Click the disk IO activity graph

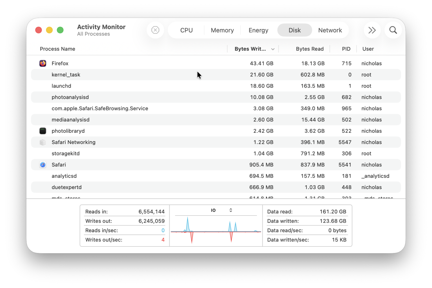[216, 230]
